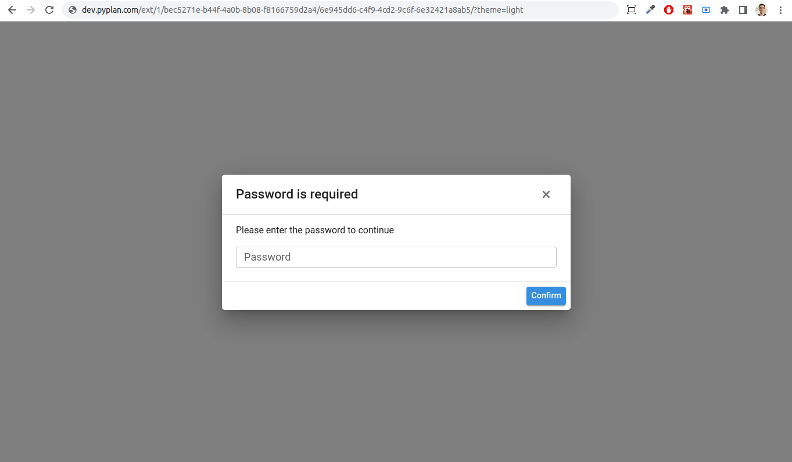792x462 pixels.
Task: Click the site information globe icon
Action: coord(72,10)
